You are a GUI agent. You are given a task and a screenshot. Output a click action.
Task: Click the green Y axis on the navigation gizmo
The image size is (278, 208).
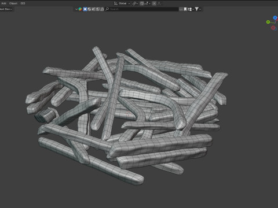(268, 22)
